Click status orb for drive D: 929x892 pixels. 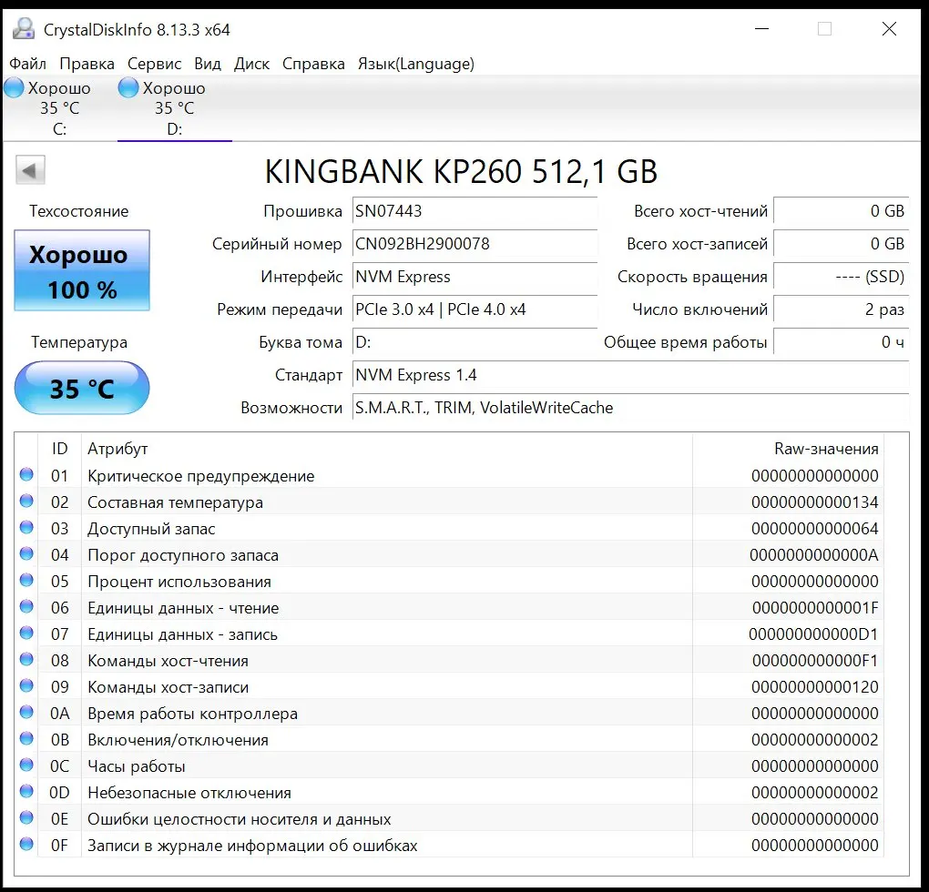pos(129,88)
